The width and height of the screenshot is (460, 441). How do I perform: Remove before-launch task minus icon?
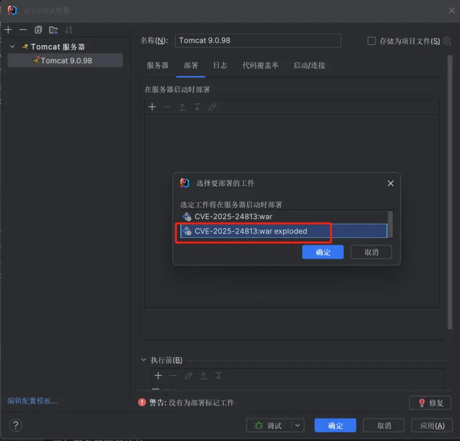(x=174, y=375)
